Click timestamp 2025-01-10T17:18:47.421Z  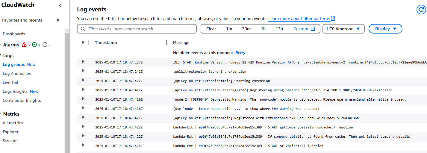(119, 118)
